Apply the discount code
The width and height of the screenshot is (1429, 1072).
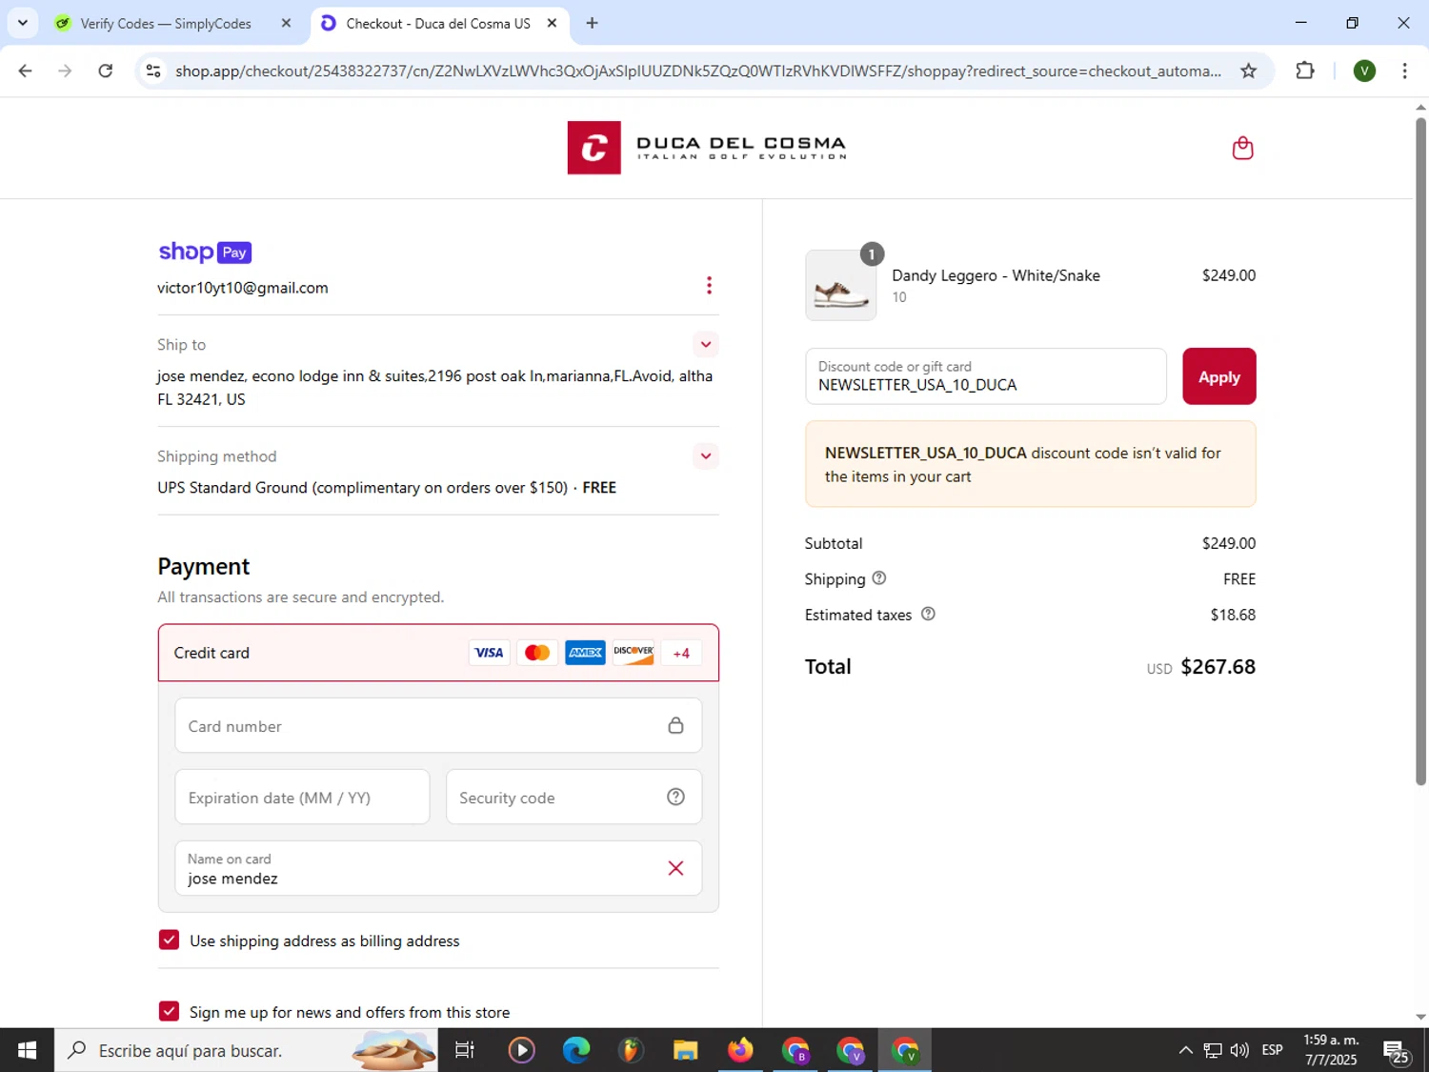[1218, 376]
